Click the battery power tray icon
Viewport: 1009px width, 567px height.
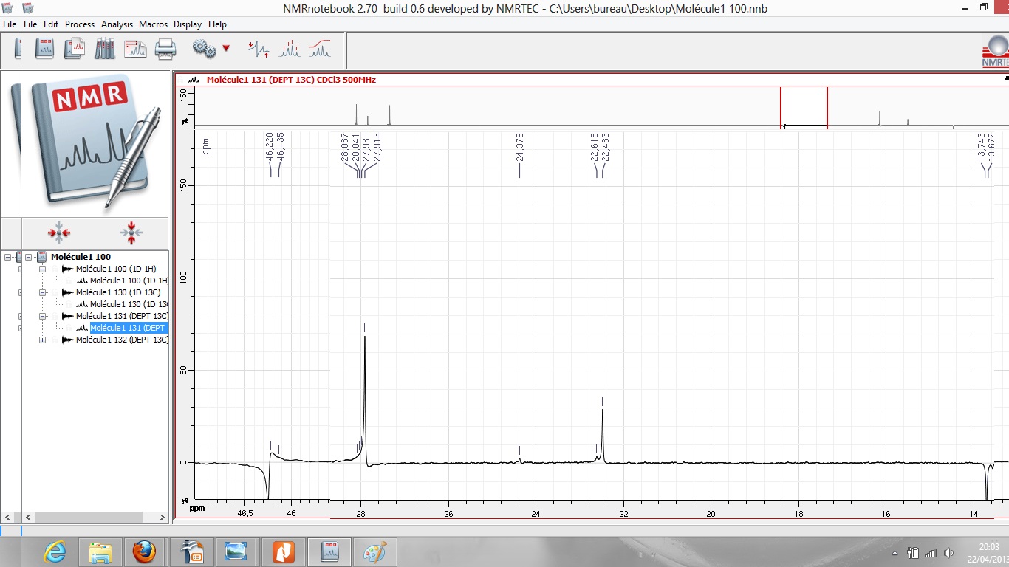tap(913, 553)
